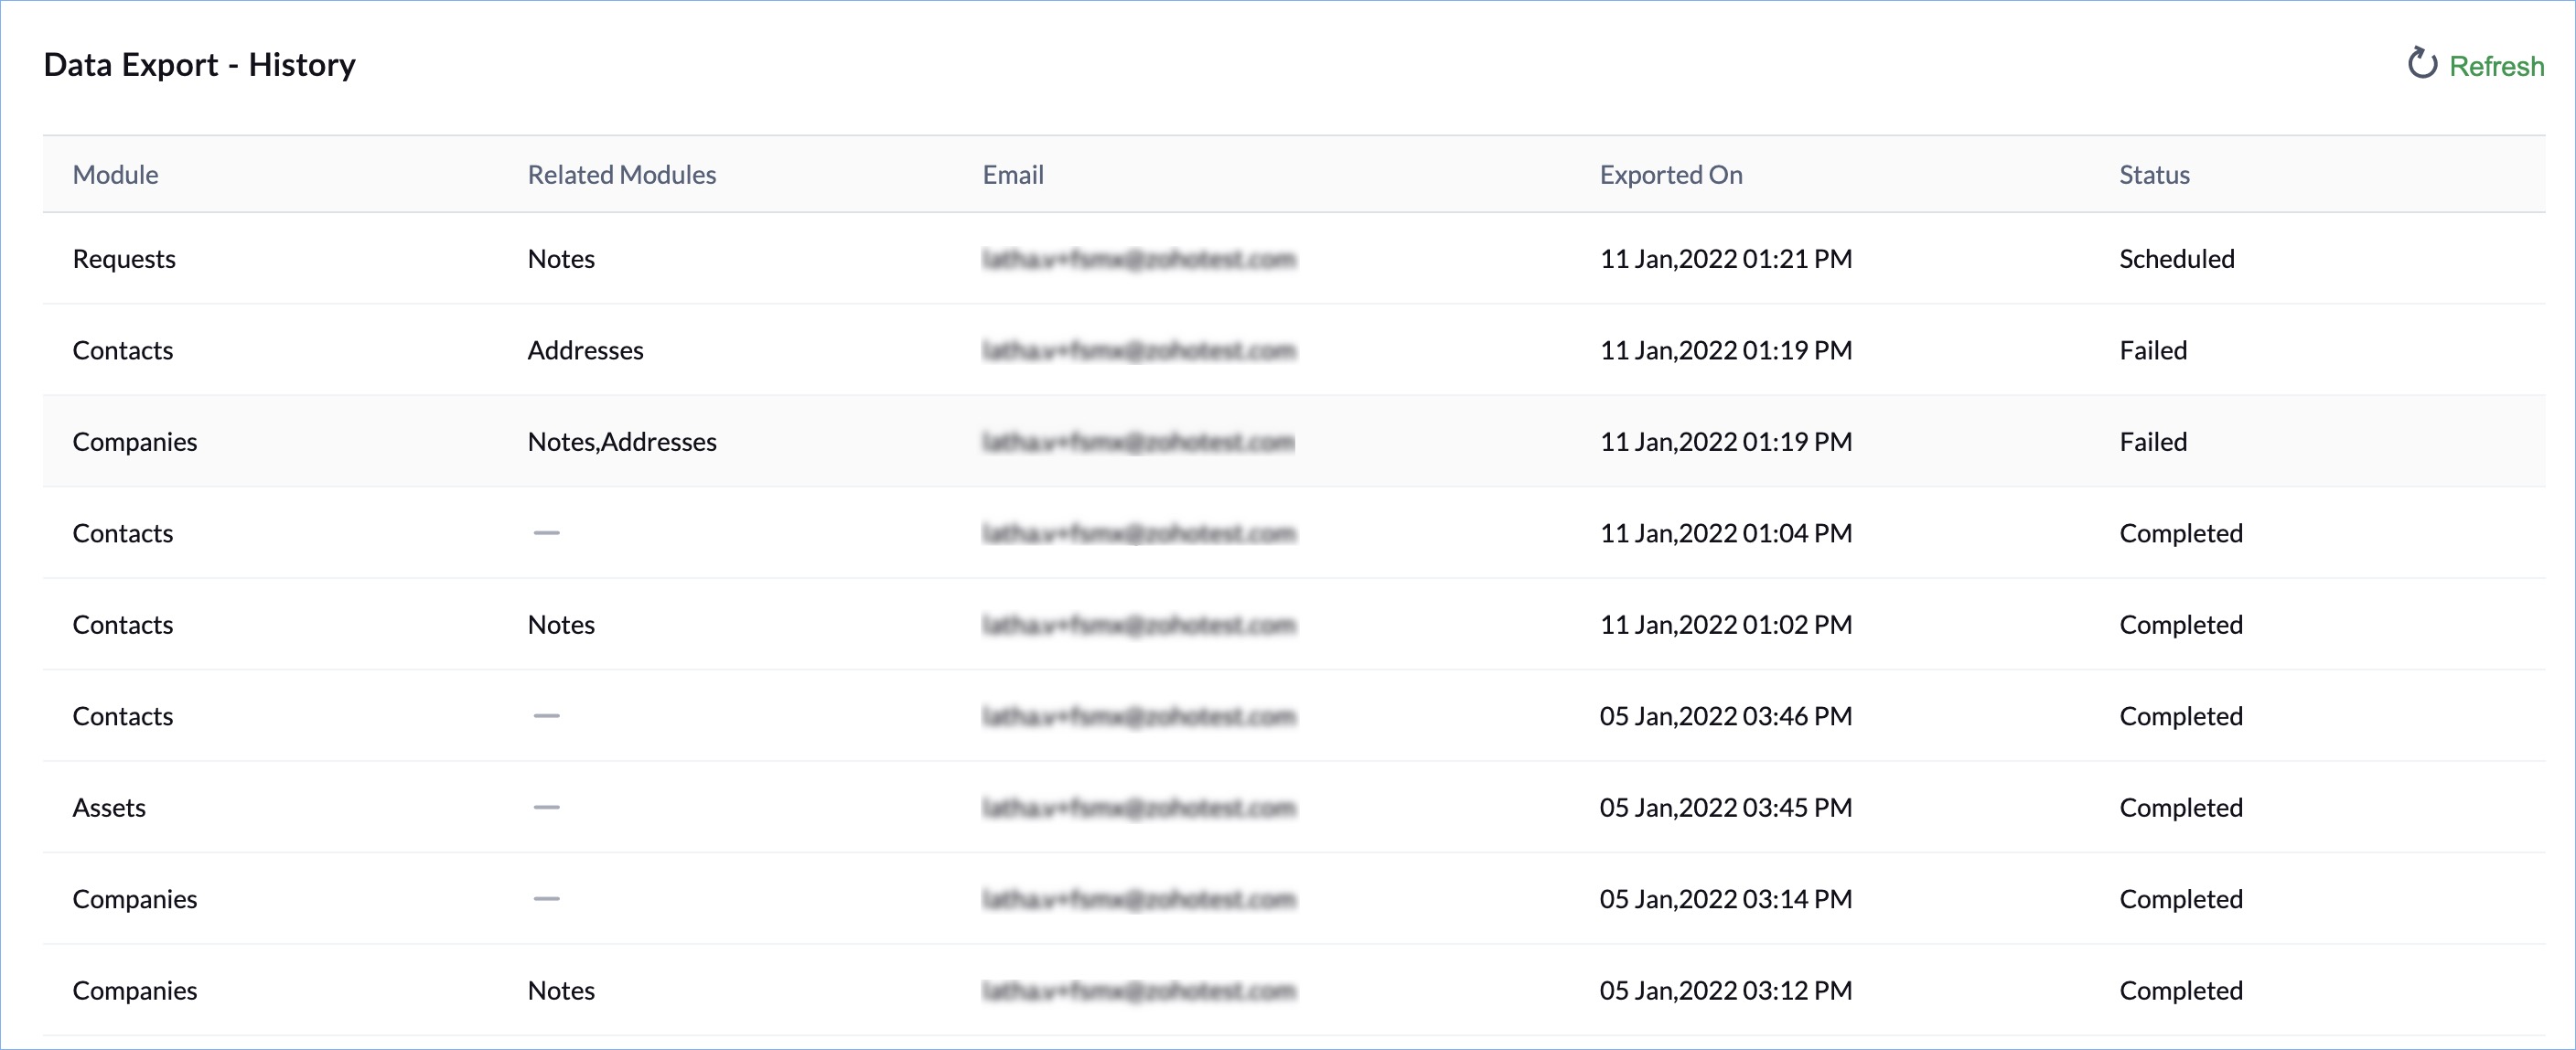Click the Exported On column header

tap(1670, 175)
